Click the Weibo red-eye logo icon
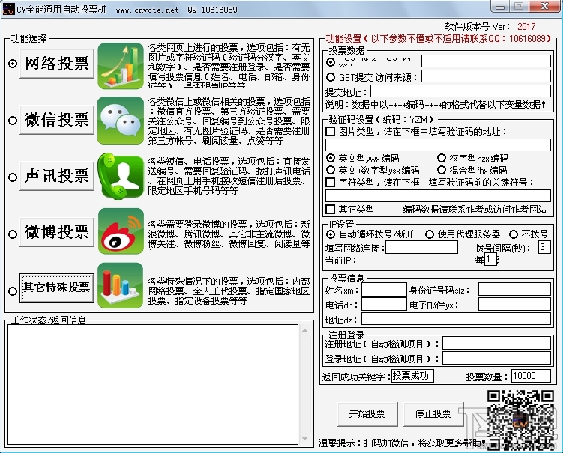 (x=121, y=231)
